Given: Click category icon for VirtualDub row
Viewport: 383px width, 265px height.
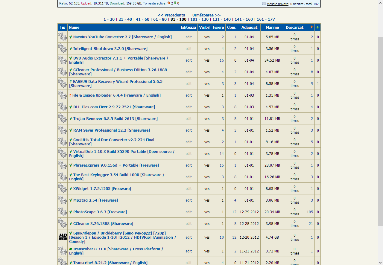Looking at the screenshot, I should click(x=63, y=153).
